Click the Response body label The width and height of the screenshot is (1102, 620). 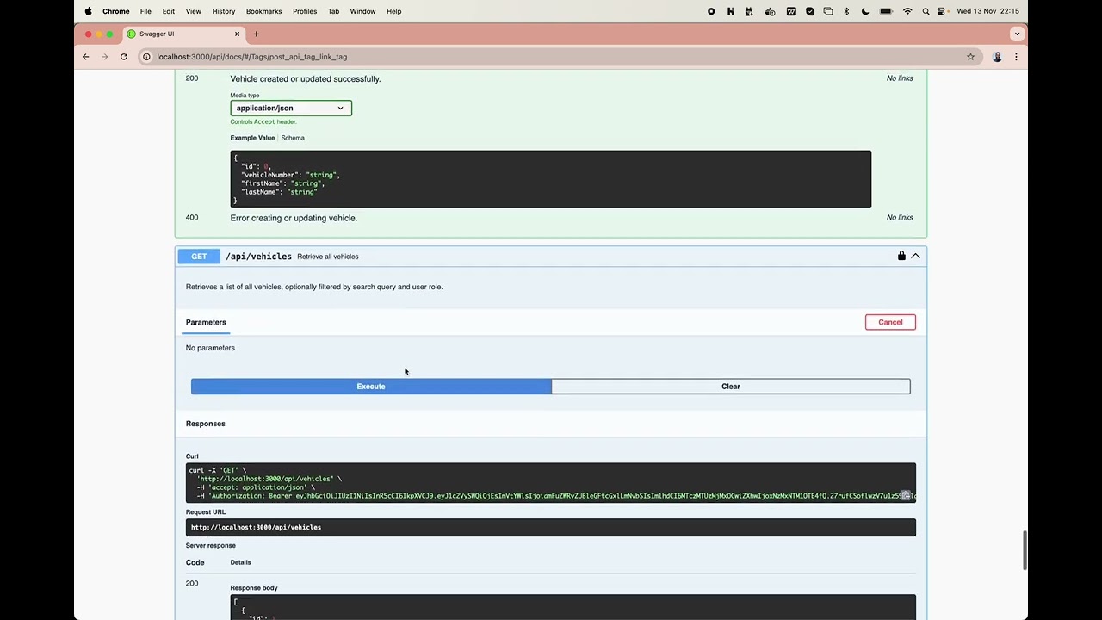pyautogui.click(x=254, y=588)
